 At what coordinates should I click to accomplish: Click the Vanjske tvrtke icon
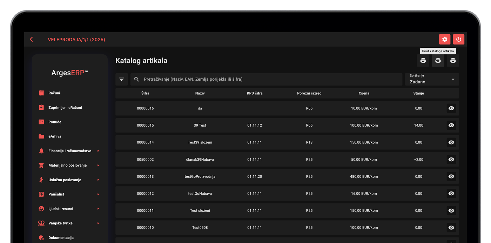click(x=41, y=223)
